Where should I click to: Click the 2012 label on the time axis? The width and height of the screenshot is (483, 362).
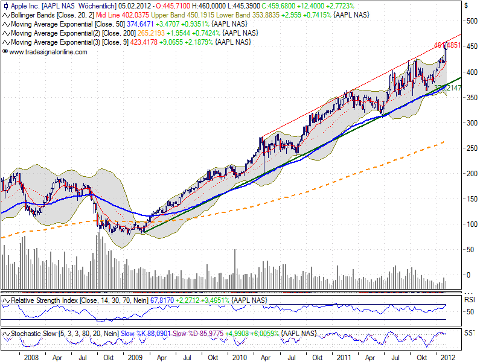pyautogui.click(x=449, y=357)
